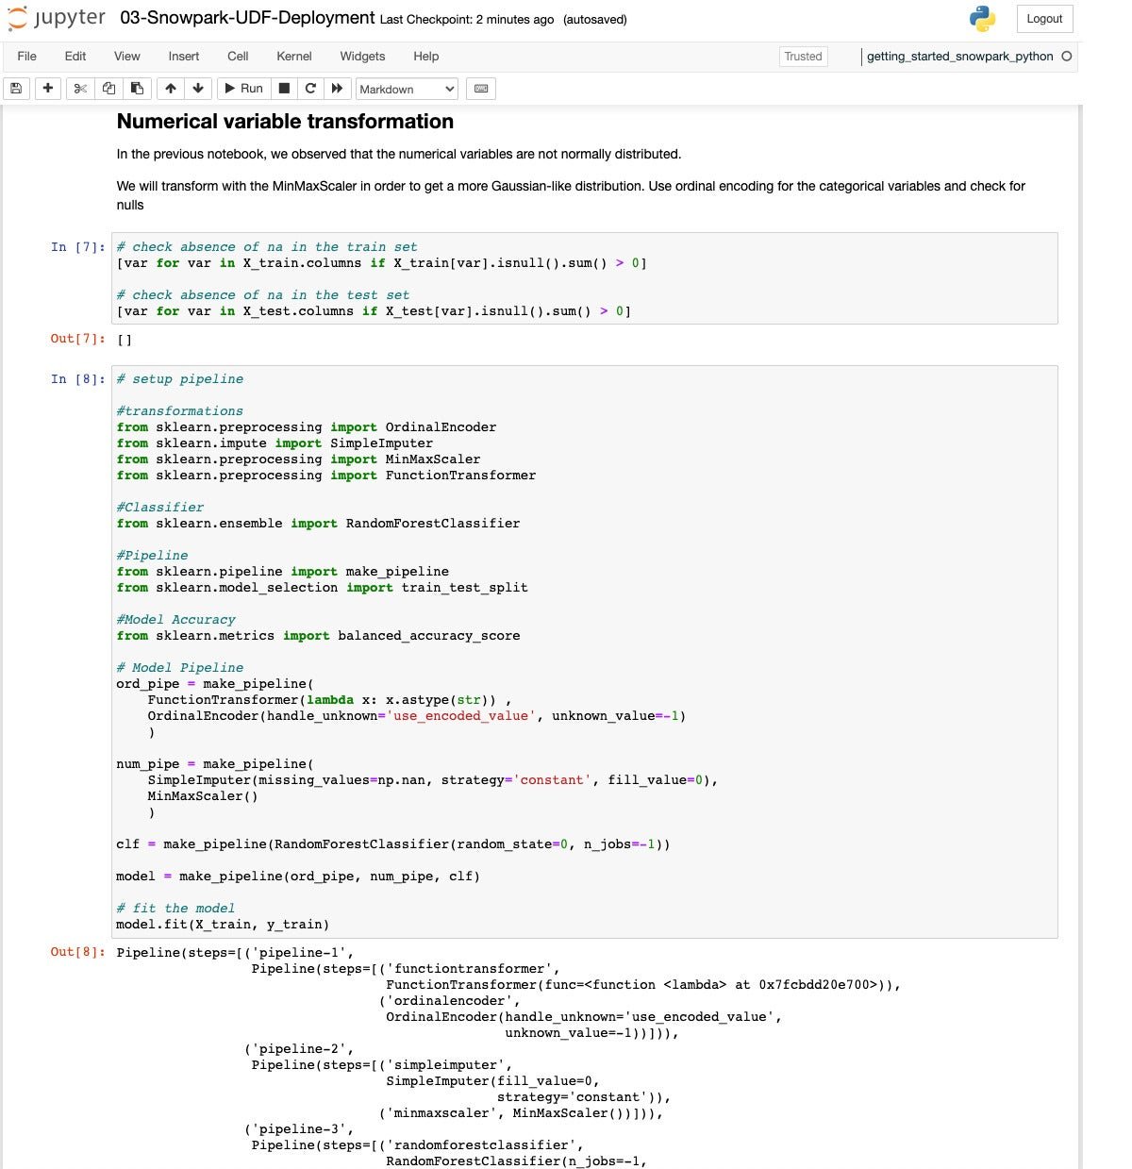Move selected cell up arrow
This screenshot has height=1169, width=1132.
tap(170, 89)
